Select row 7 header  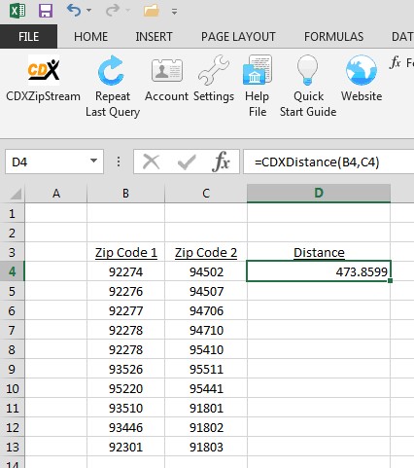(13, 330)
